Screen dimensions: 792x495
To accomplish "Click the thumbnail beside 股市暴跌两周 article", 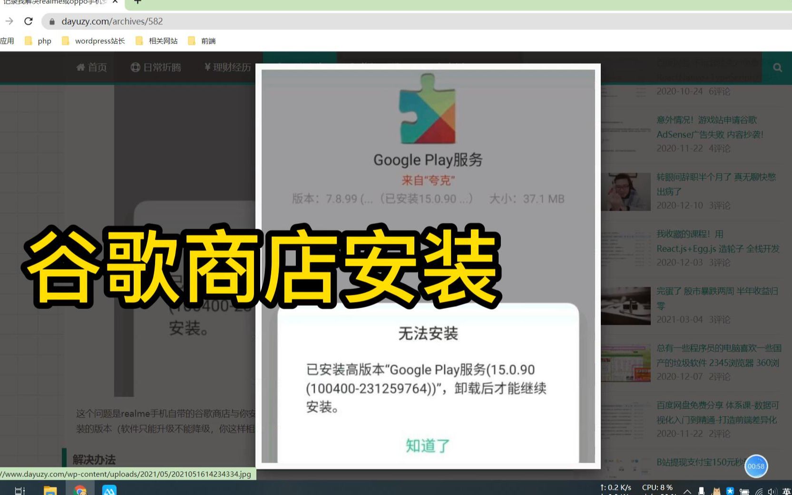I will point(626,306).
